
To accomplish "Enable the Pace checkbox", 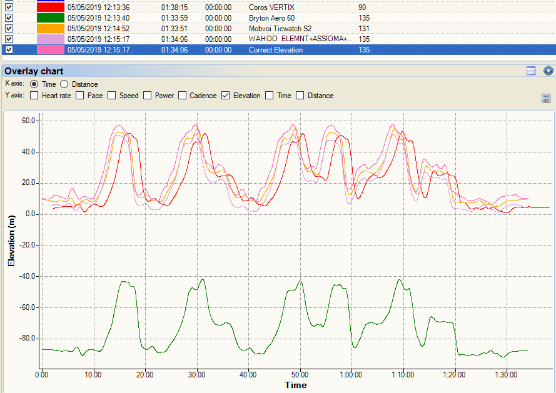I will point(79,96).
